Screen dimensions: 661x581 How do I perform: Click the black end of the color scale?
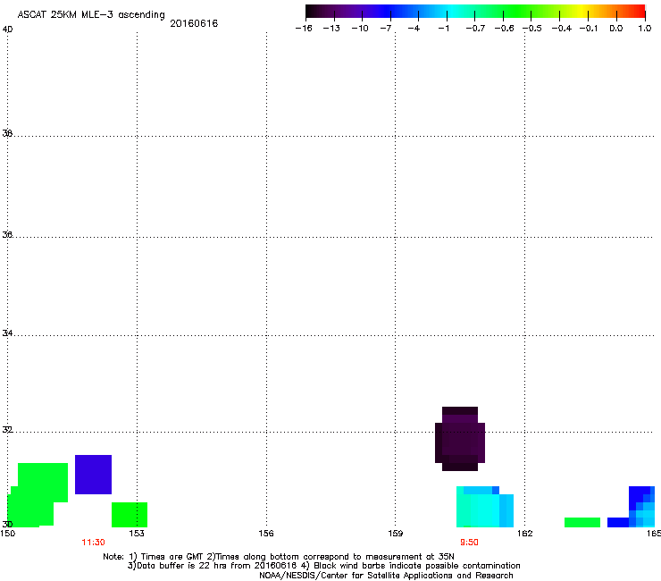pos(313,12)
